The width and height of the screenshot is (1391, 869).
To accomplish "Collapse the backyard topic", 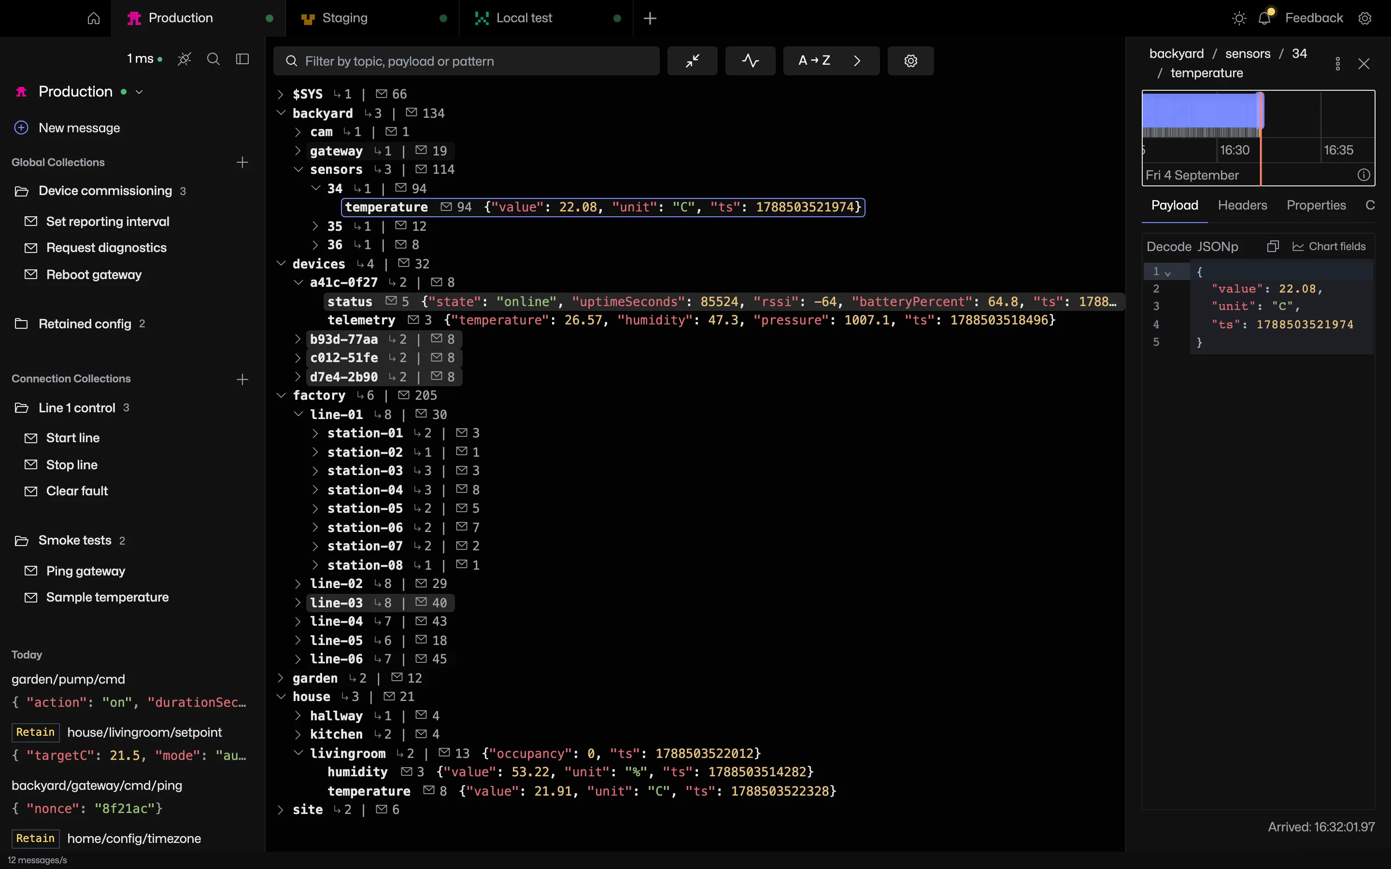I will tap(281, 113).
